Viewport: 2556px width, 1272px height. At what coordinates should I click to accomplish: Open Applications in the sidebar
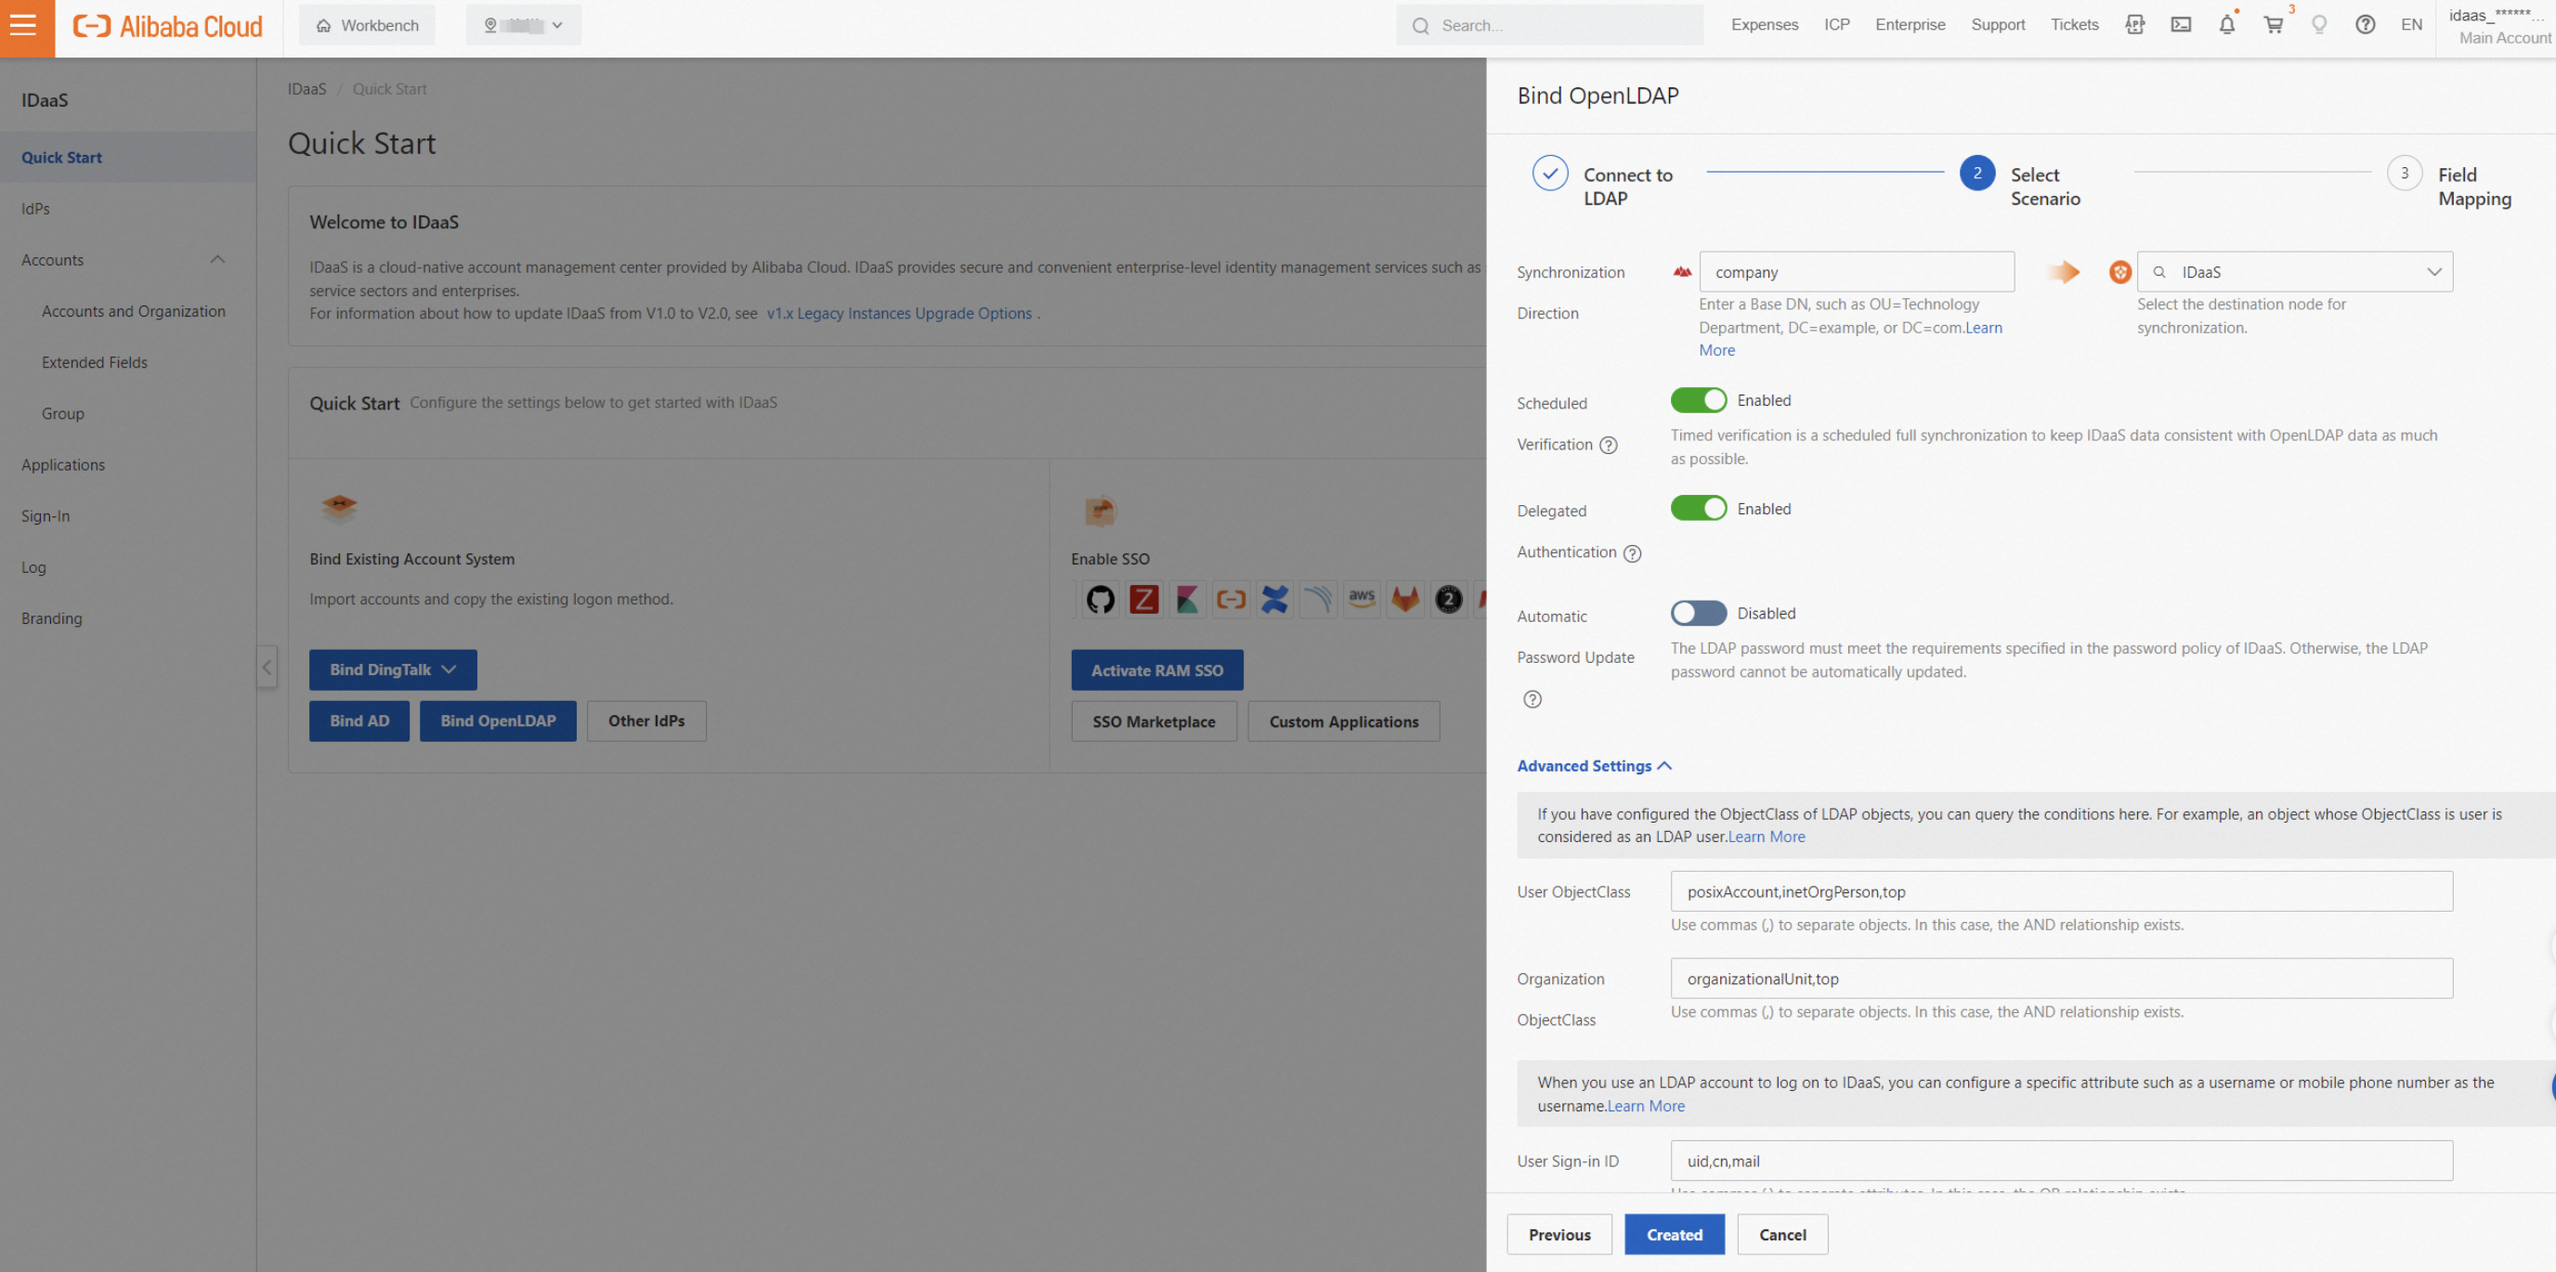click(63, 464)
